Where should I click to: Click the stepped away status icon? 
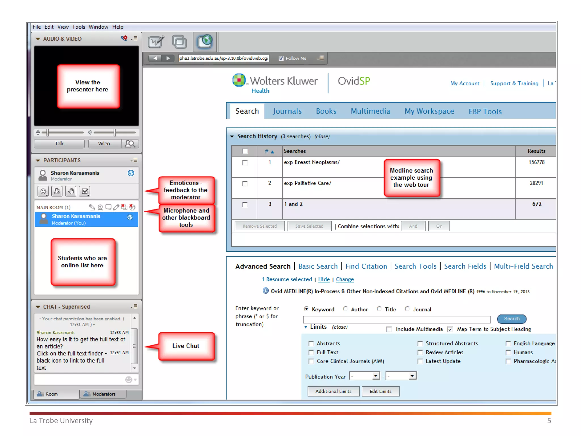[x=57, y=191]
